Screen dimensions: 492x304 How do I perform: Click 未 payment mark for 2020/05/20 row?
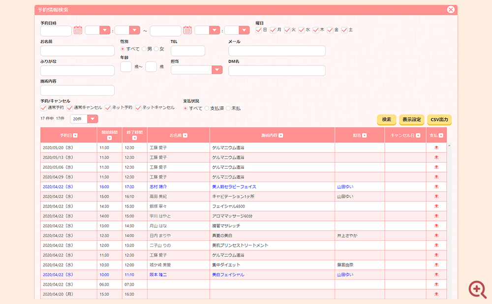[x=436, y=148]
